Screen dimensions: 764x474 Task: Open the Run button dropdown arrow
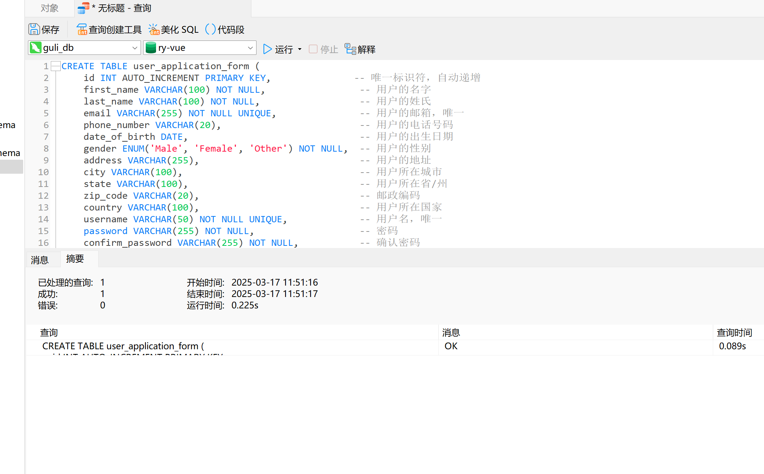click(300, 49)
